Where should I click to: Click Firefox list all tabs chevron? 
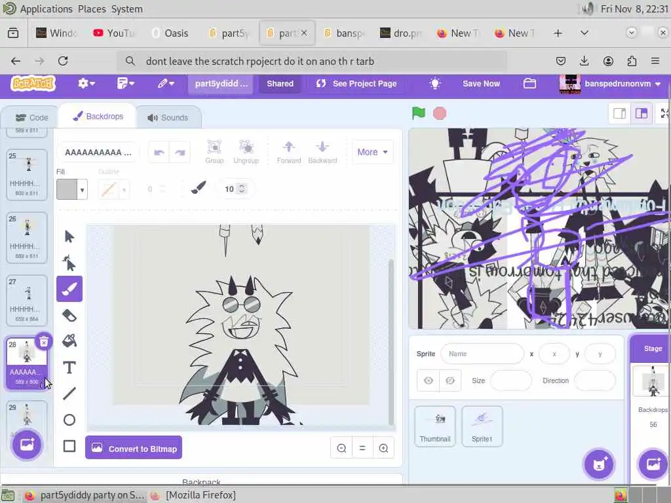(x=584, y=33)
